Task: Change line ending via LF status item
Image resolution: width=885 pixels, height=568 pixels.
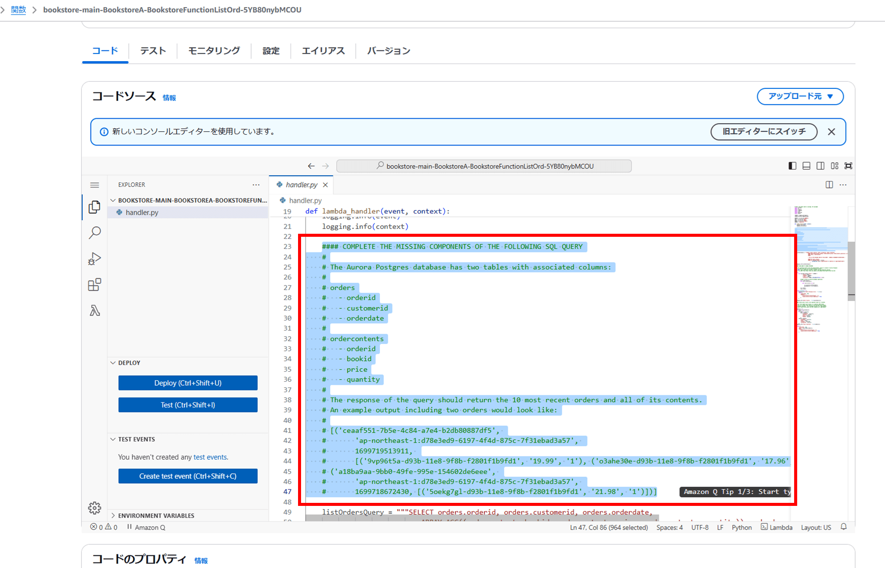Action: coord(720,527)
